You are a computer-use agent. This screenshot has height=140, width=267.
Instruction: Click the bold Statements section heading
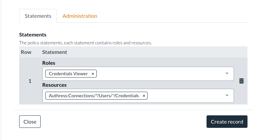(33, 35)
